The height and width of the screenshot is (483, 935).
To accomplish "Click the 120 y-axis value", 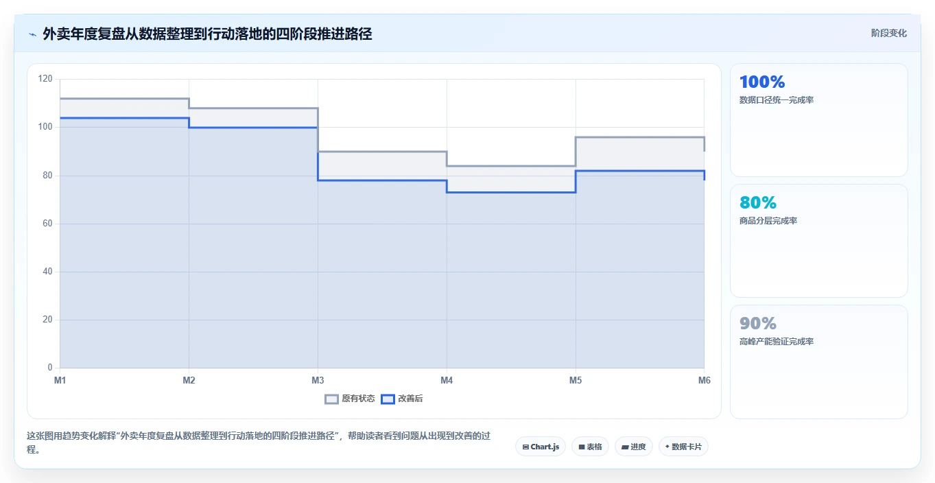I will (x=45, y=79).
